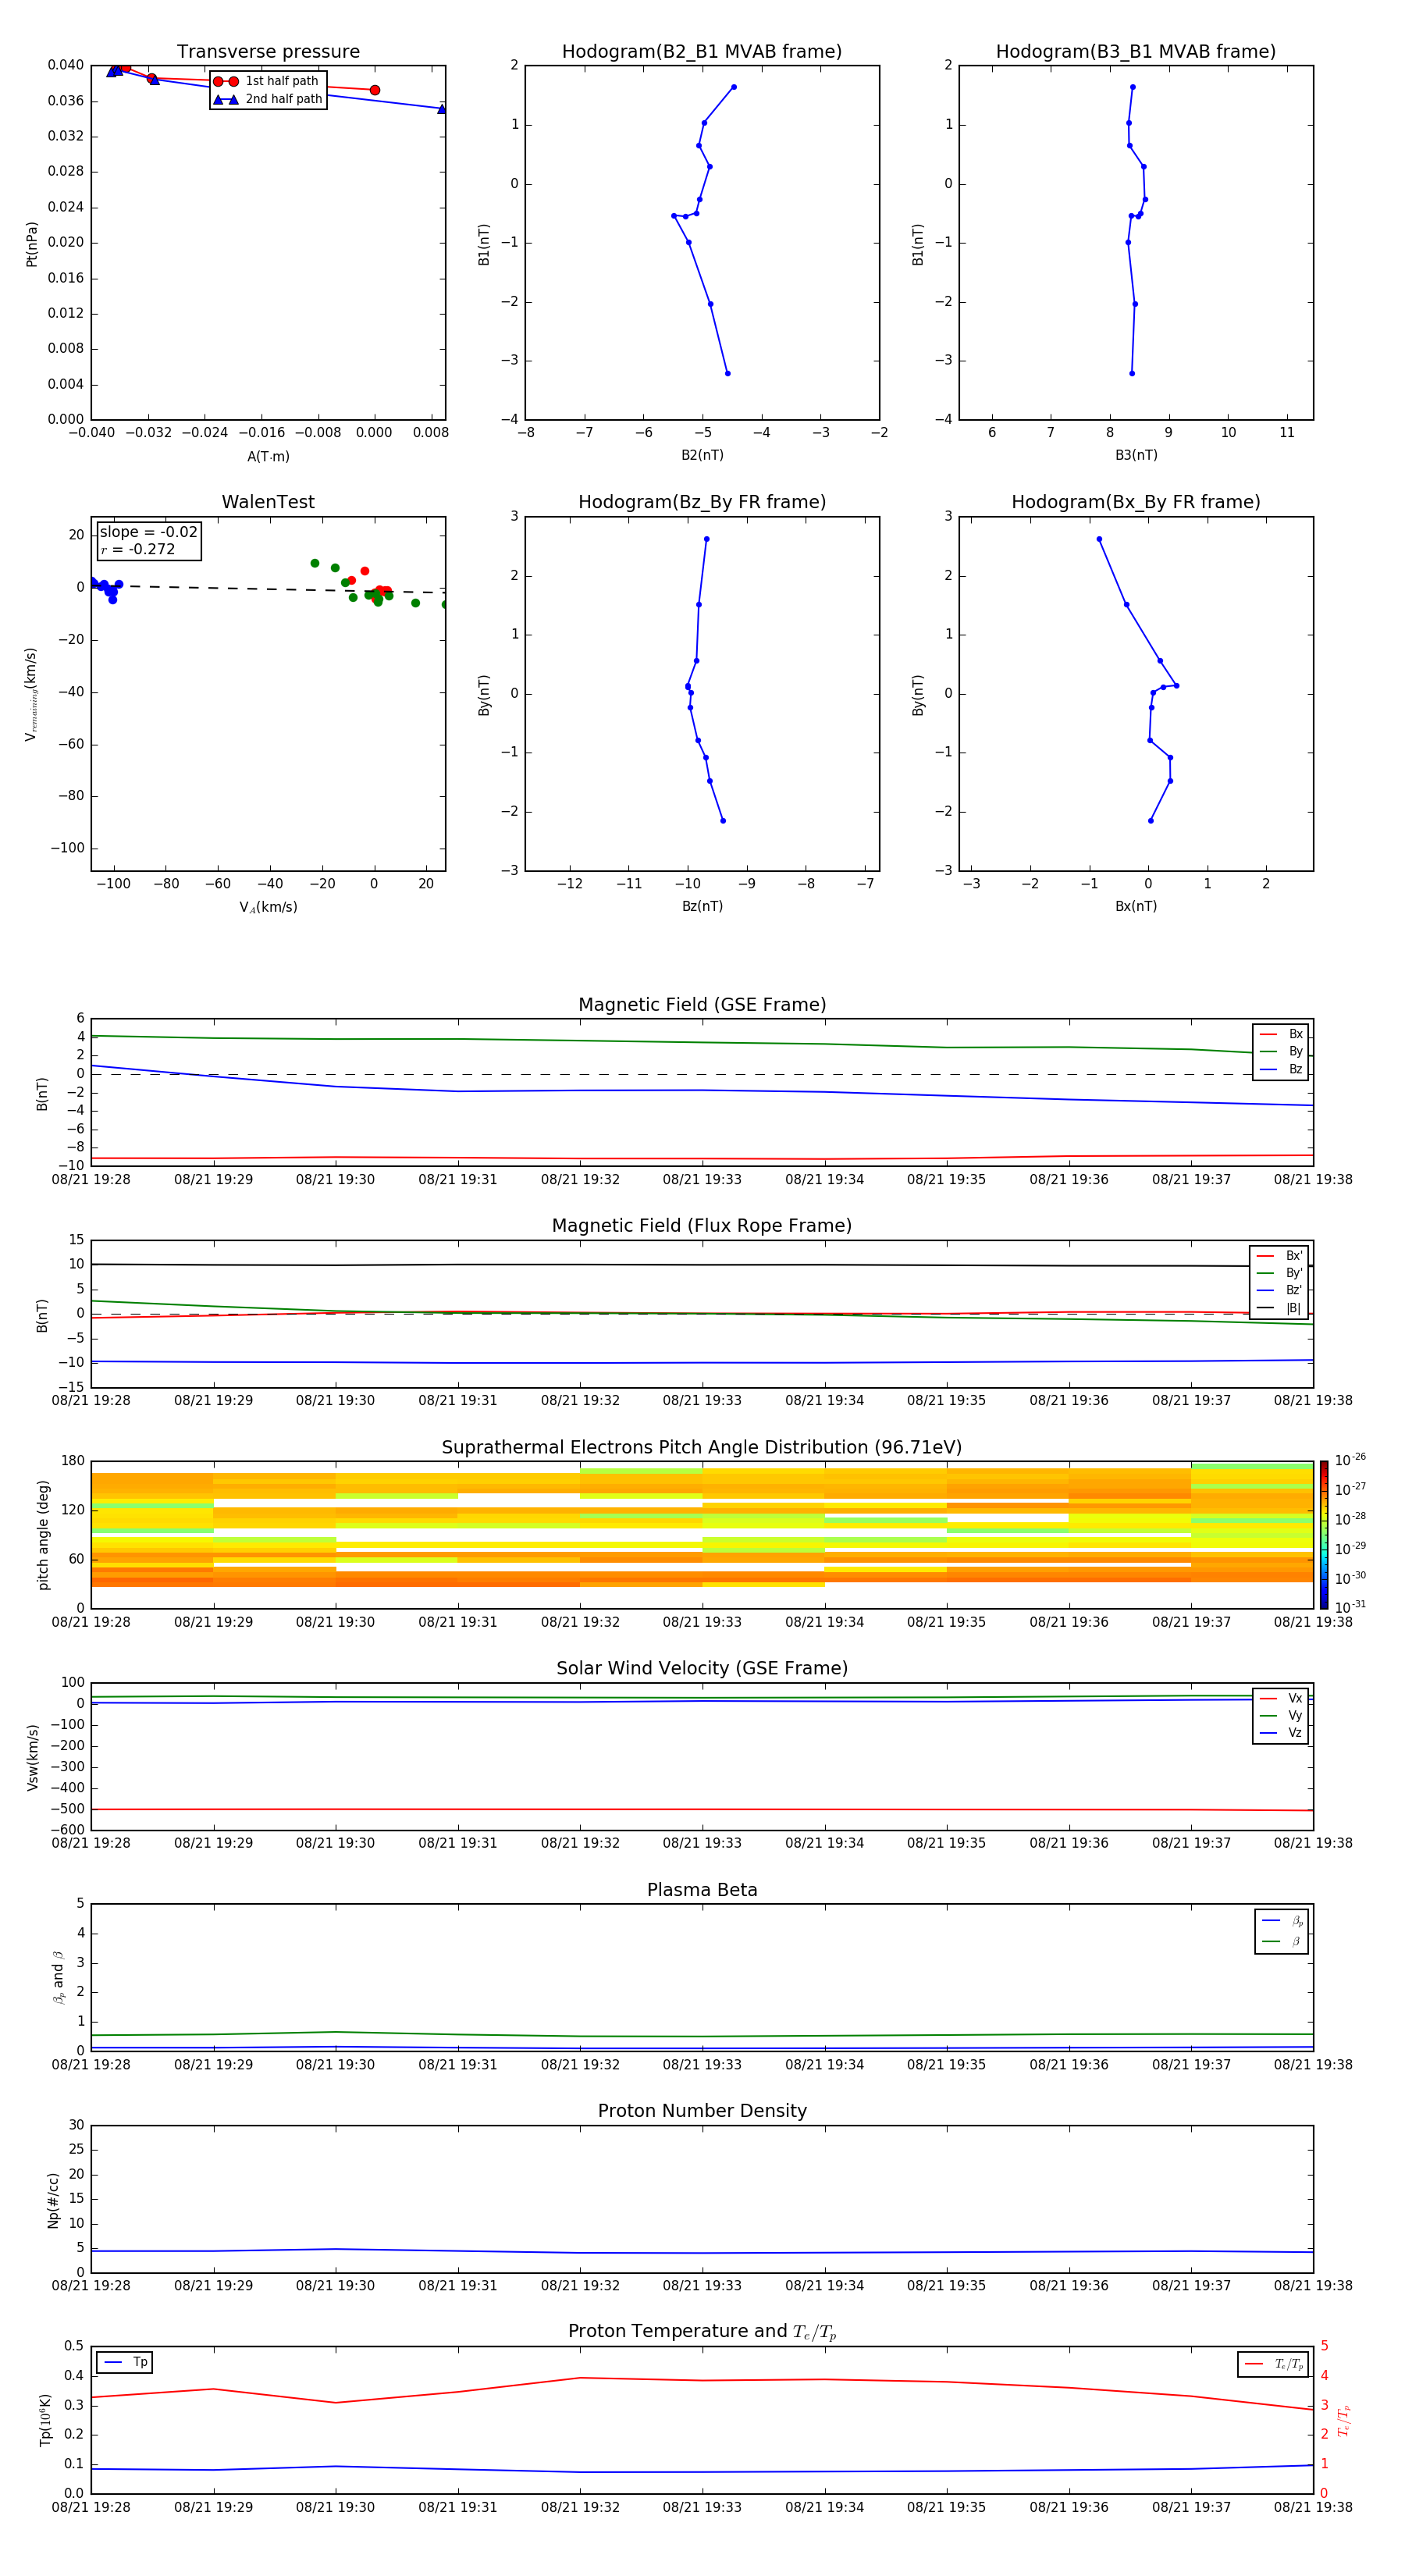Click the "V_remaining(km/s)" y-axis label
1405x2576 pixels.
31,694
